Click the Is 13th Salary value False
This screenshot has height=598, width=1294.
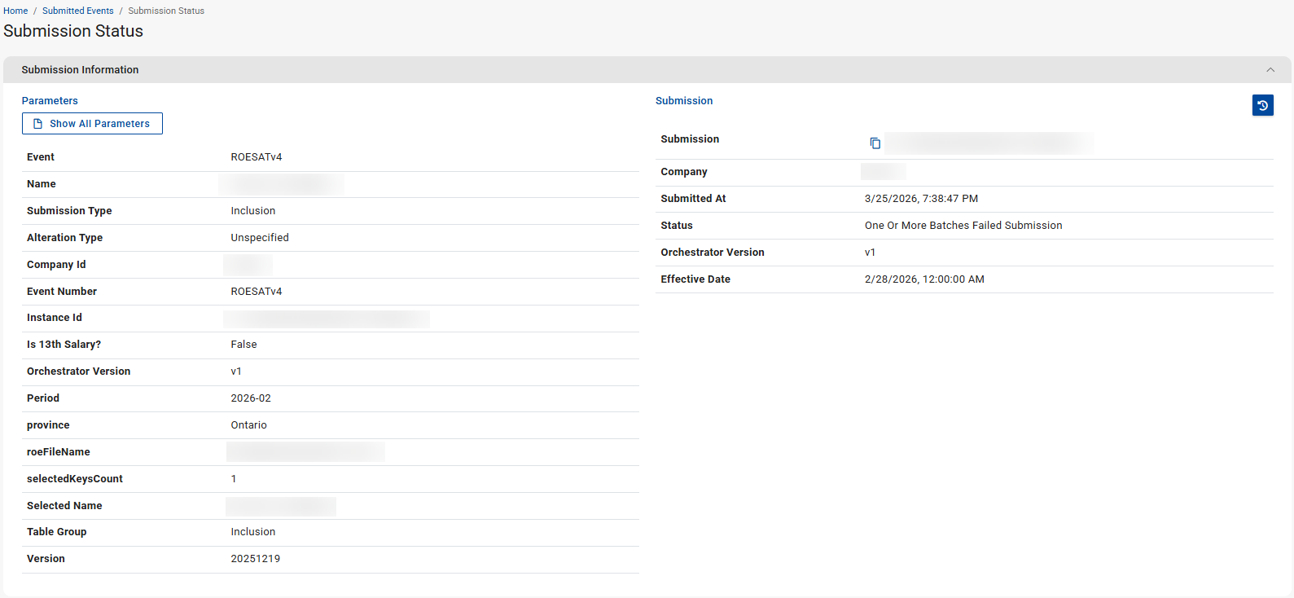click(243, 345)
